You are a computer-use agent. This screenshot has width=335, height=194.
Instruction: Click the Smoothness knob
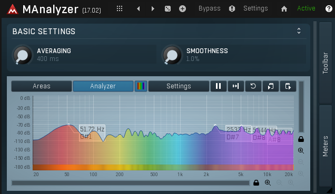[x=172, y=55]
